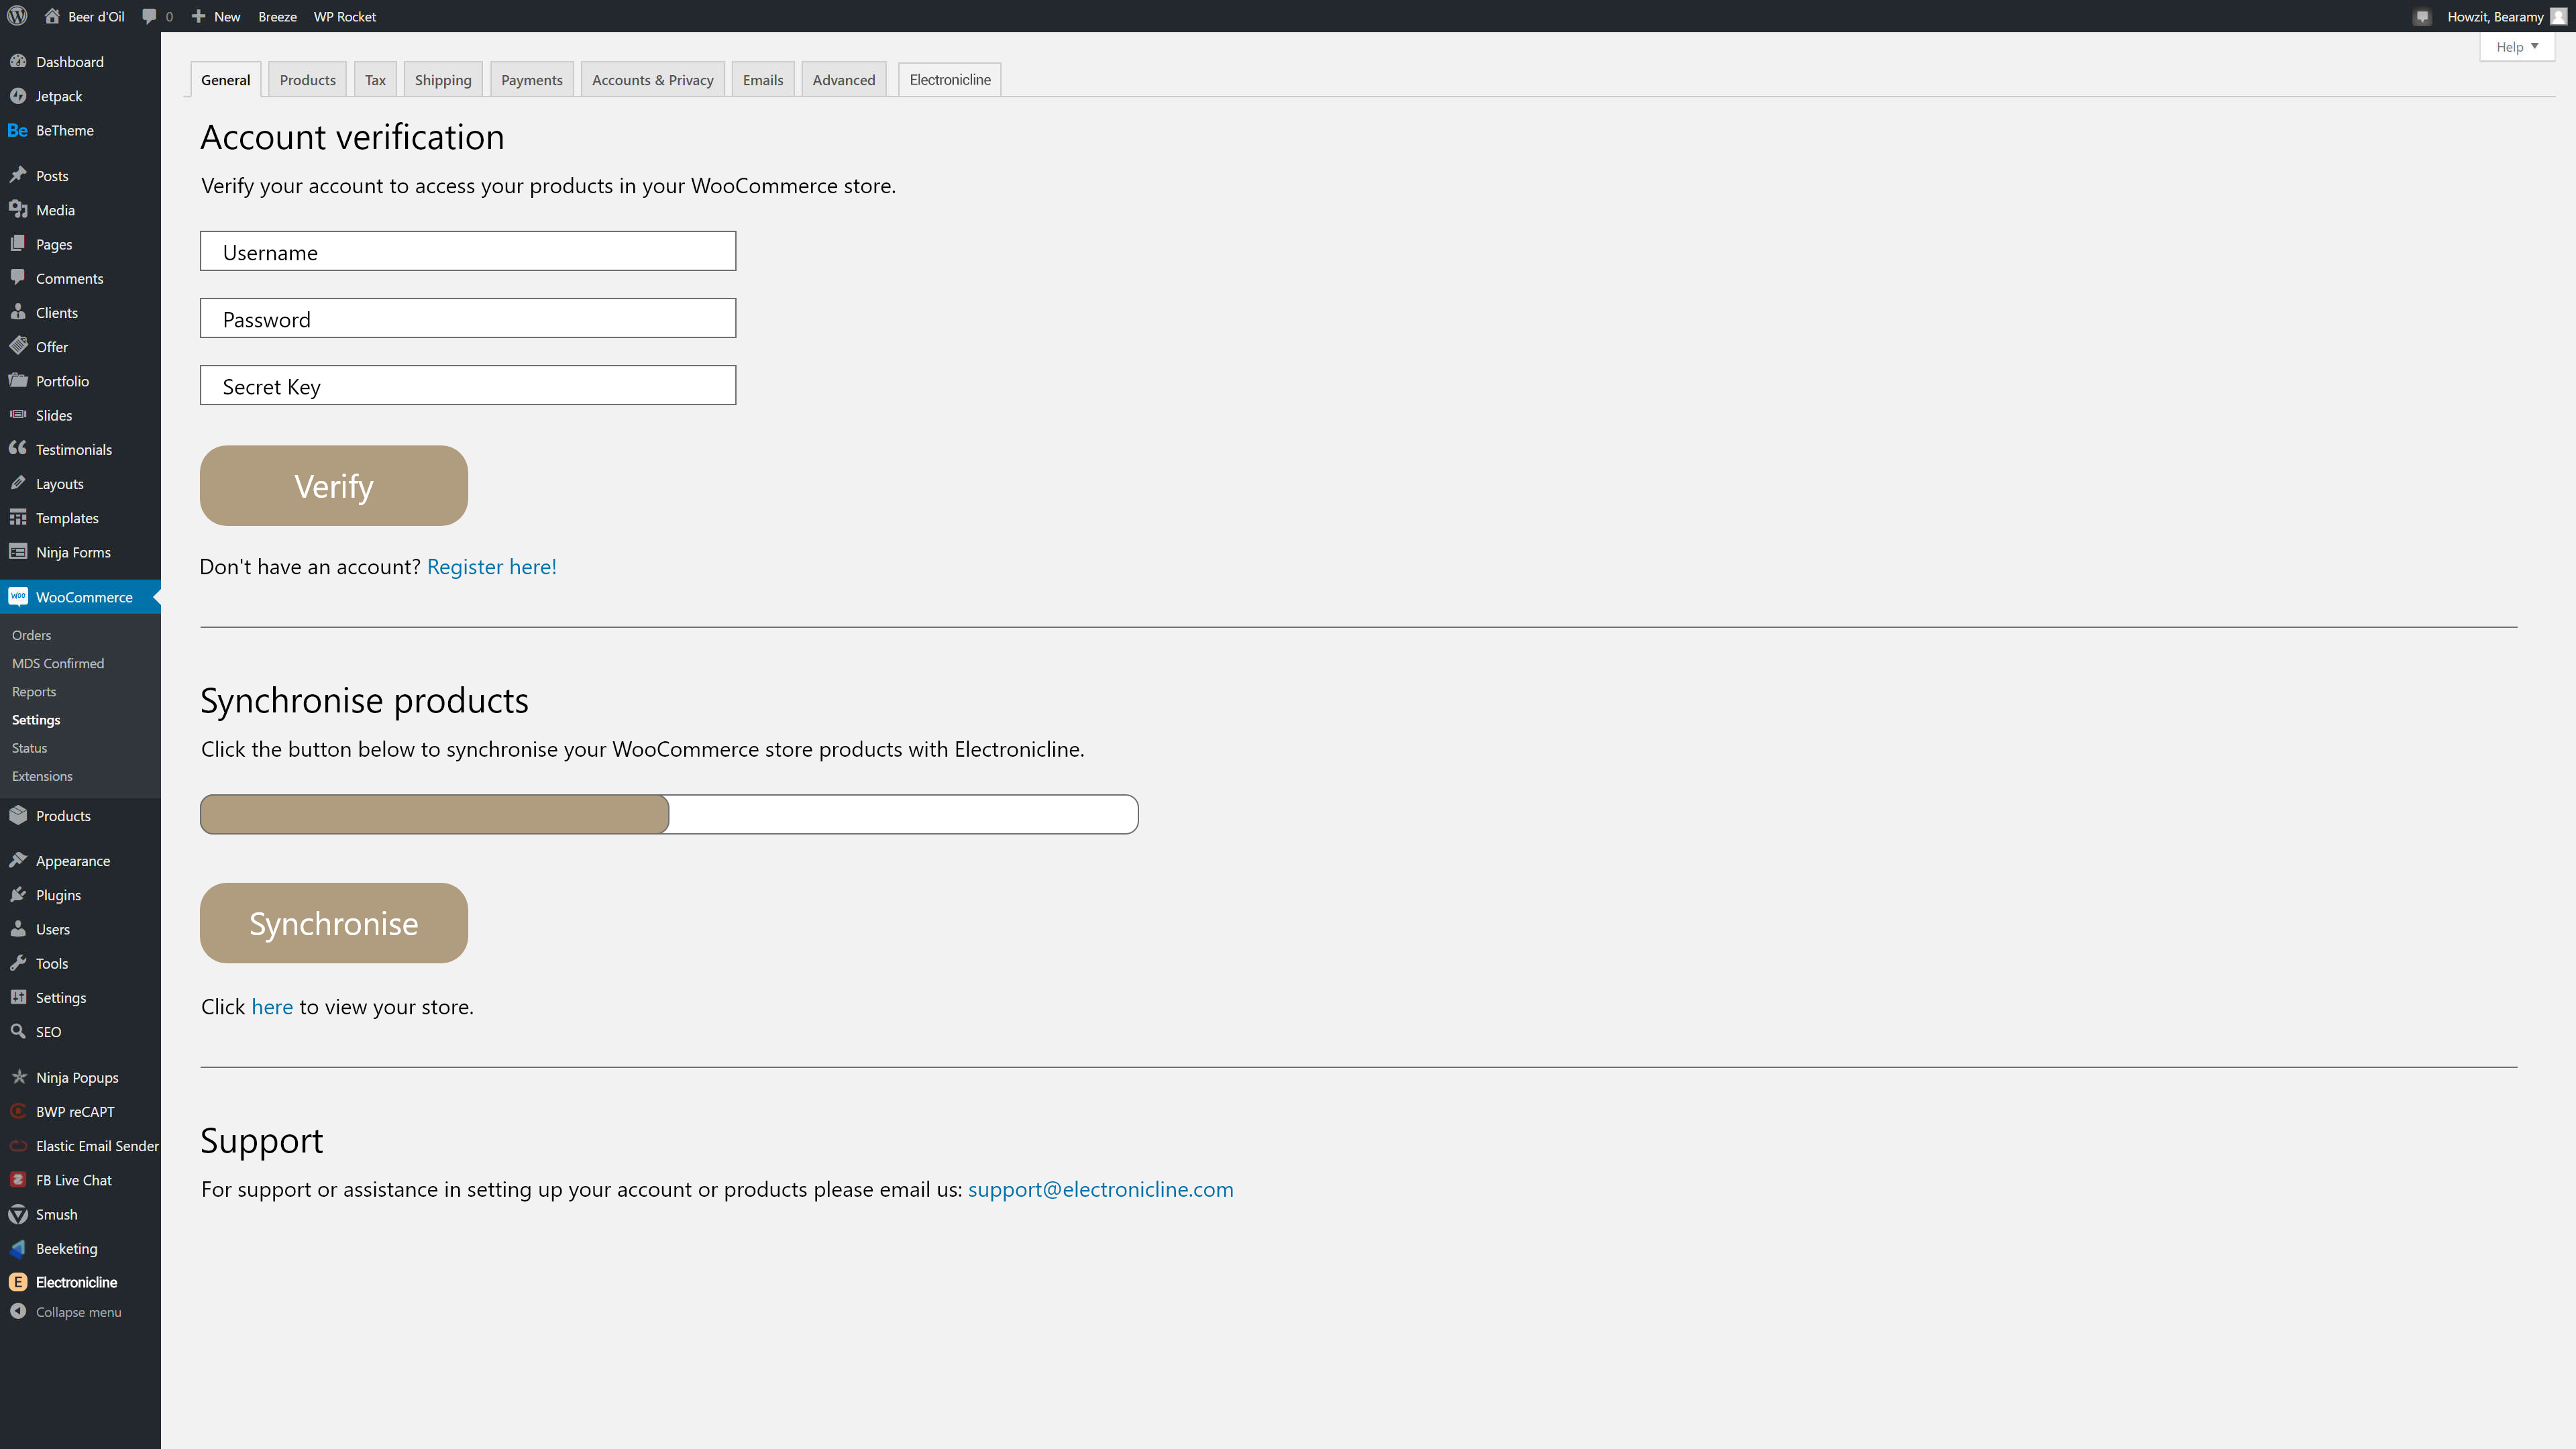
Task: Follow the Register here! link
Action: tap(492, 567)
